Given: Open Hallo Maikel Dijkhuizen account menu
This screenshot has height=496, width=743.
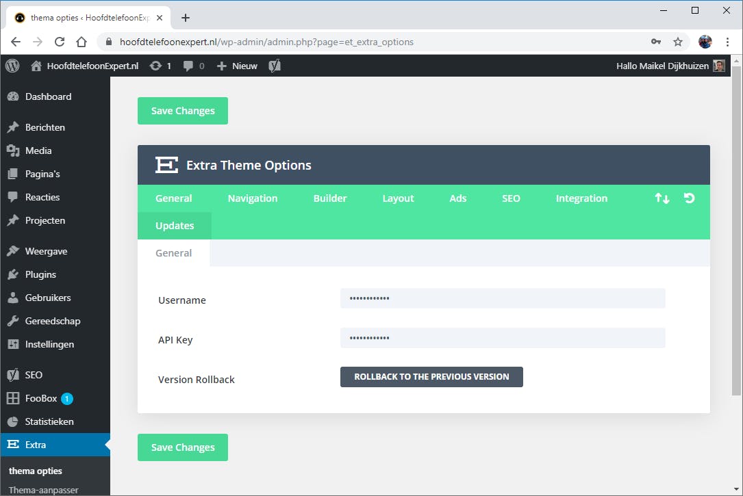Looking at the screenshot, I should (x=670, y=66).
